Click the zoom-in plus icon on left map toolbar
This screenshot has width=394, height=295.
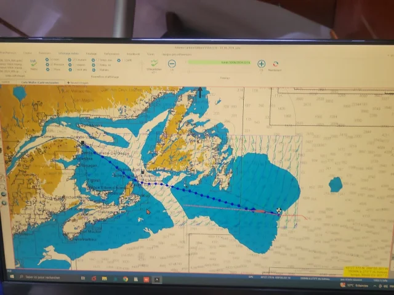pos(4,203)
